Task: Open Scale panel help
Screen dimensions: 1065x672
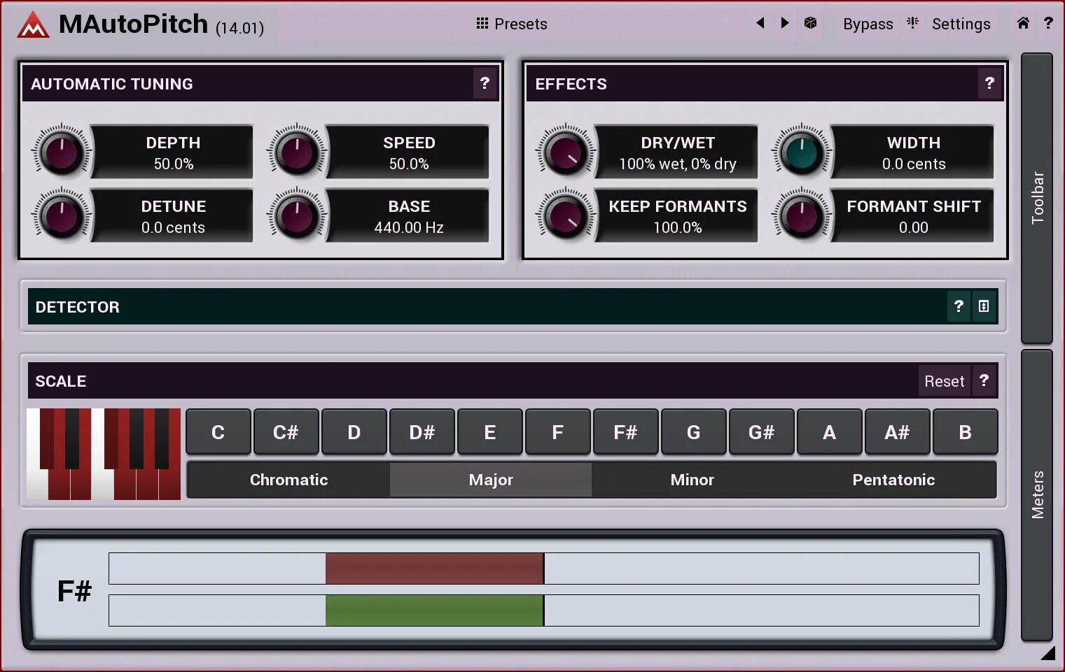Action: pyautogui.click(x=984, y=380)
